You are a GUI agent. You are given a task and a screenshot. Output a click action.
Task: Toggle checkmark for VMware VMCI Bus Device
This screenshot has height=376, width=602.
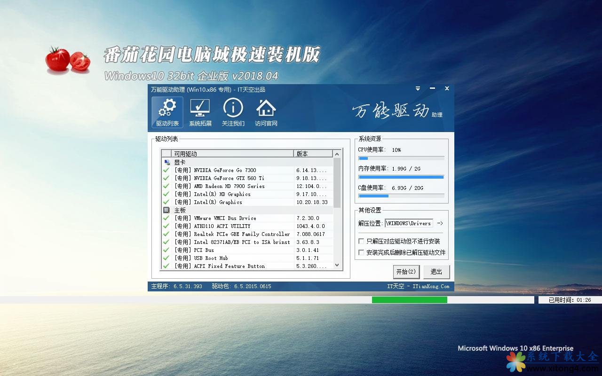point(166,218)
